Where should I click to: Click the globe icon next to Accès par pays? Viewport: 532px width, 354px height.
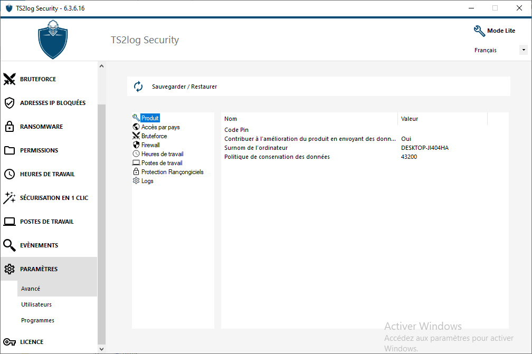[x=136, y=127]
